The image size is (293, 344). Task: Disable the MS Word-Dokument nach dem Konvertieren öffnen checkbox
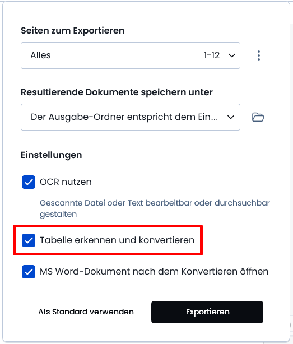tap(29, 272)
